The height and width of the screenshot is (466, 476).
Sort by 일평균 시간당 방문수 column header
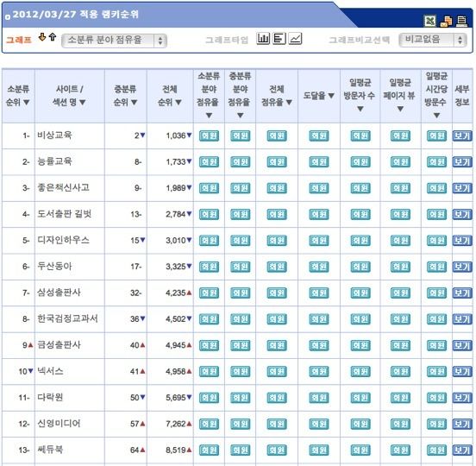[436, 96]
